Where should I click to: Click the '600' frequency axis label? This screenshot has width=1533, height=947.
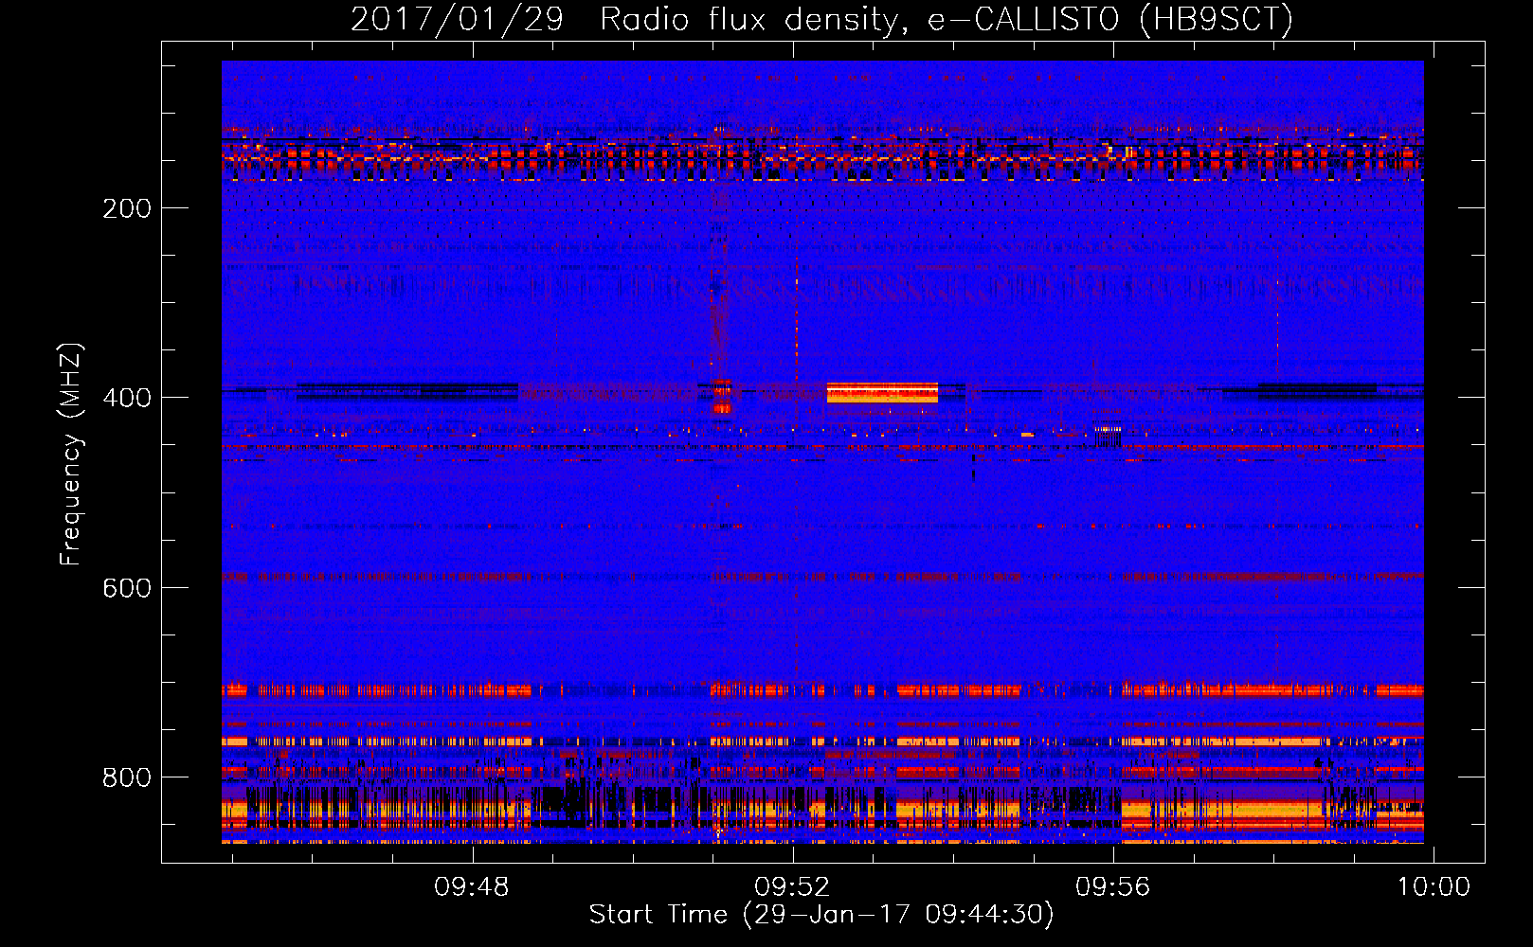[127, 588]
